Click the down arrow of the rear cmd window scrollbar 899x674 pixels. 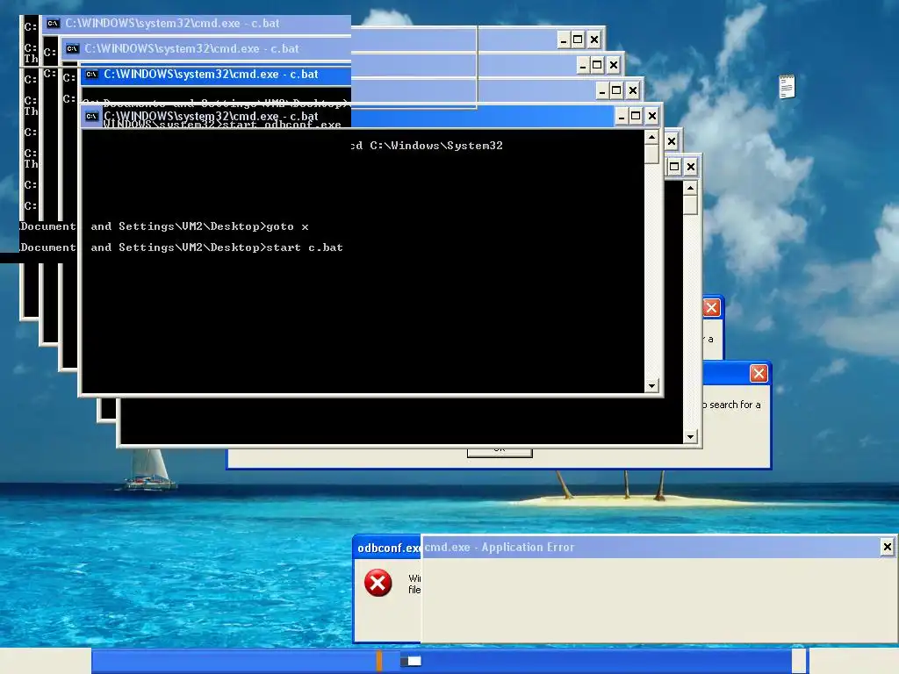pos(690,436)
